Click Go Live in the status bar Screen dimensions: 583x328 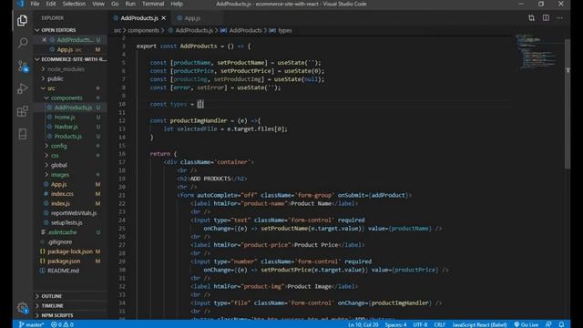pos(527,324)
